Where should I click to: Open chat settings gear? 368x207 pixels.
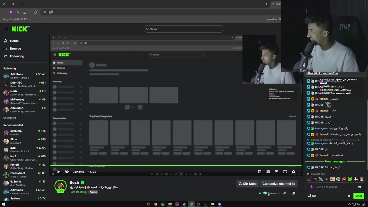[x=349, y=196]
